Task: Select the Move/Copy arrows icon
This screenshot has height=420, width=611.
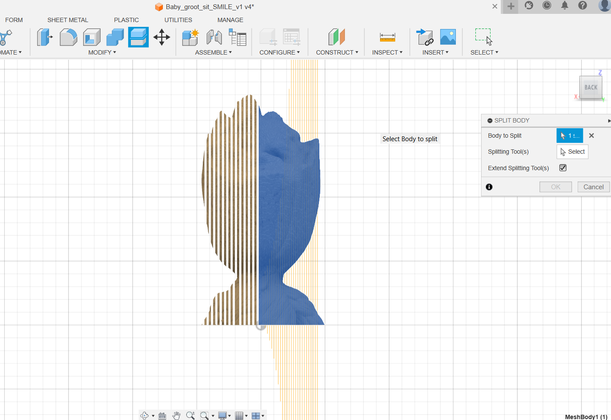Action: click(162, 37)
